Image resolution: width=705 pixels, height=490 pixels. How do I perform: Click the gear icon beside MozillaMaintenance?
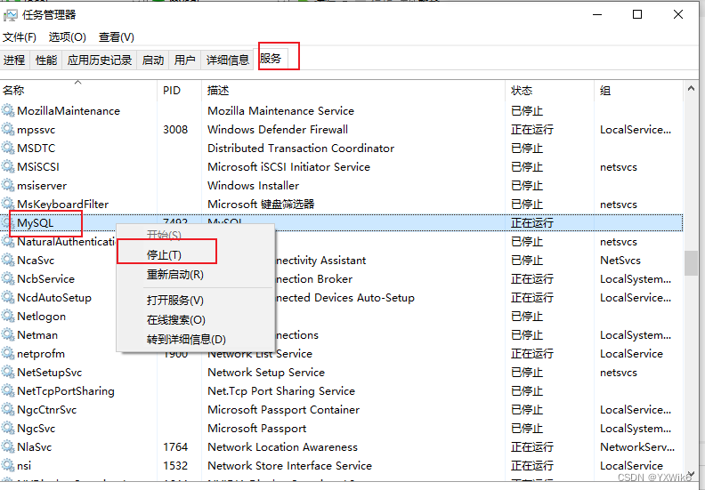coord(8,110)
